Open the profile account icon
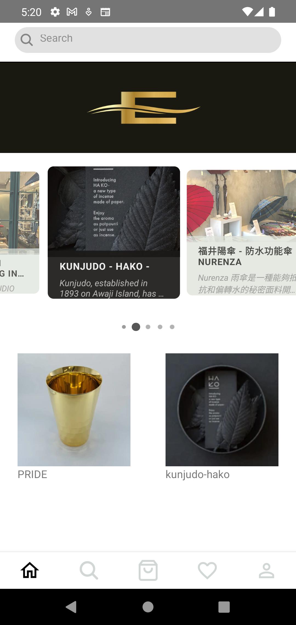This screenshot has width=296, height=625. [x=266, y=570]
